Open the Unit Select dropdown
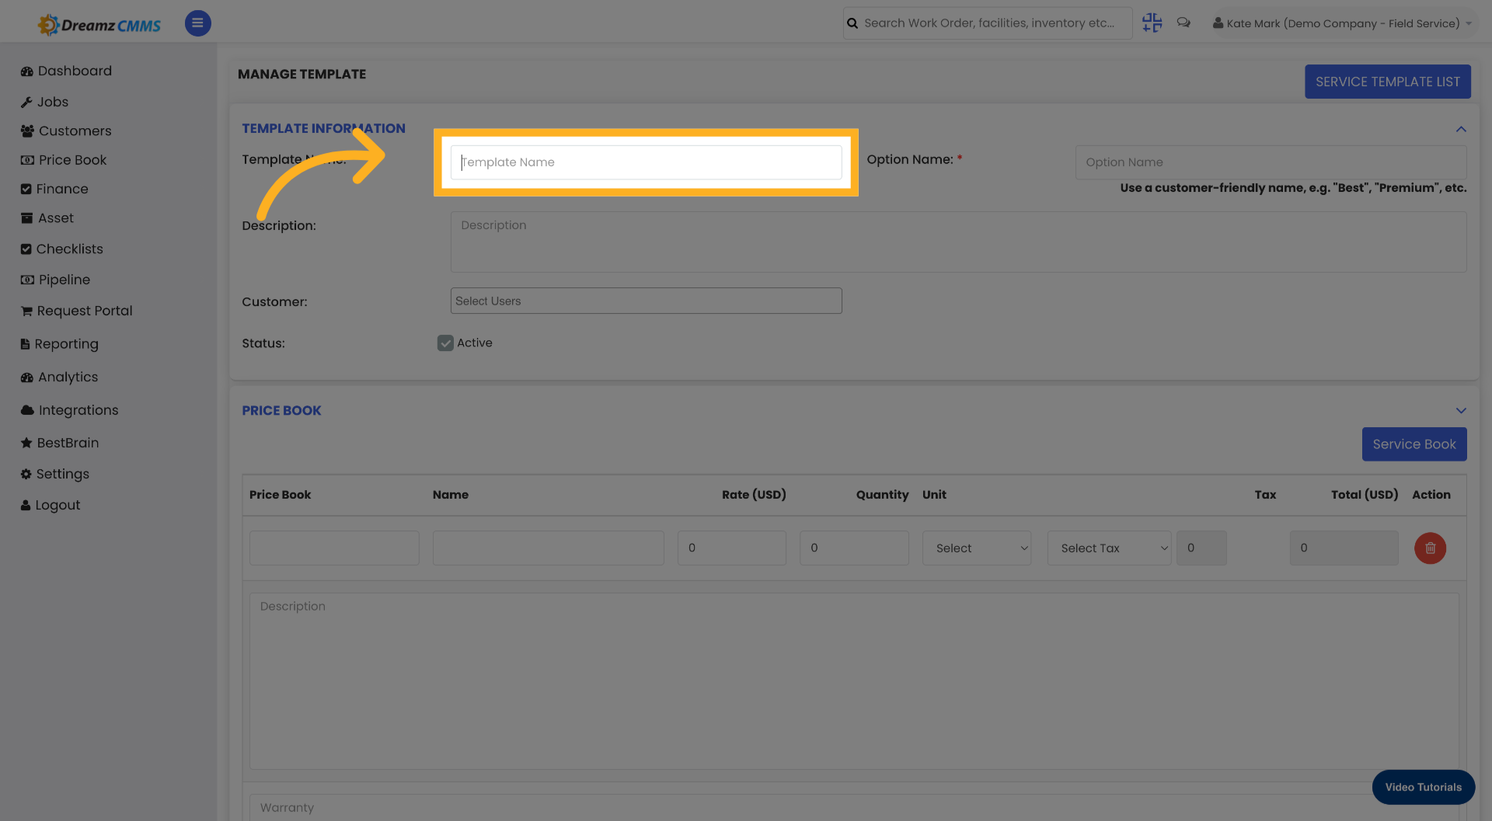 [976, 548]
